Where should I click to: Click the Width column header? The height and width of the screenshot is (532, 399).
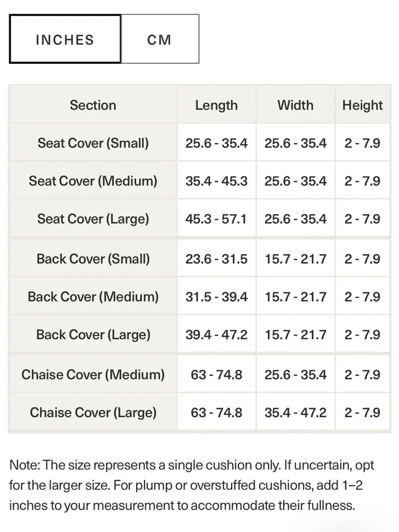[x=296, y=105]
